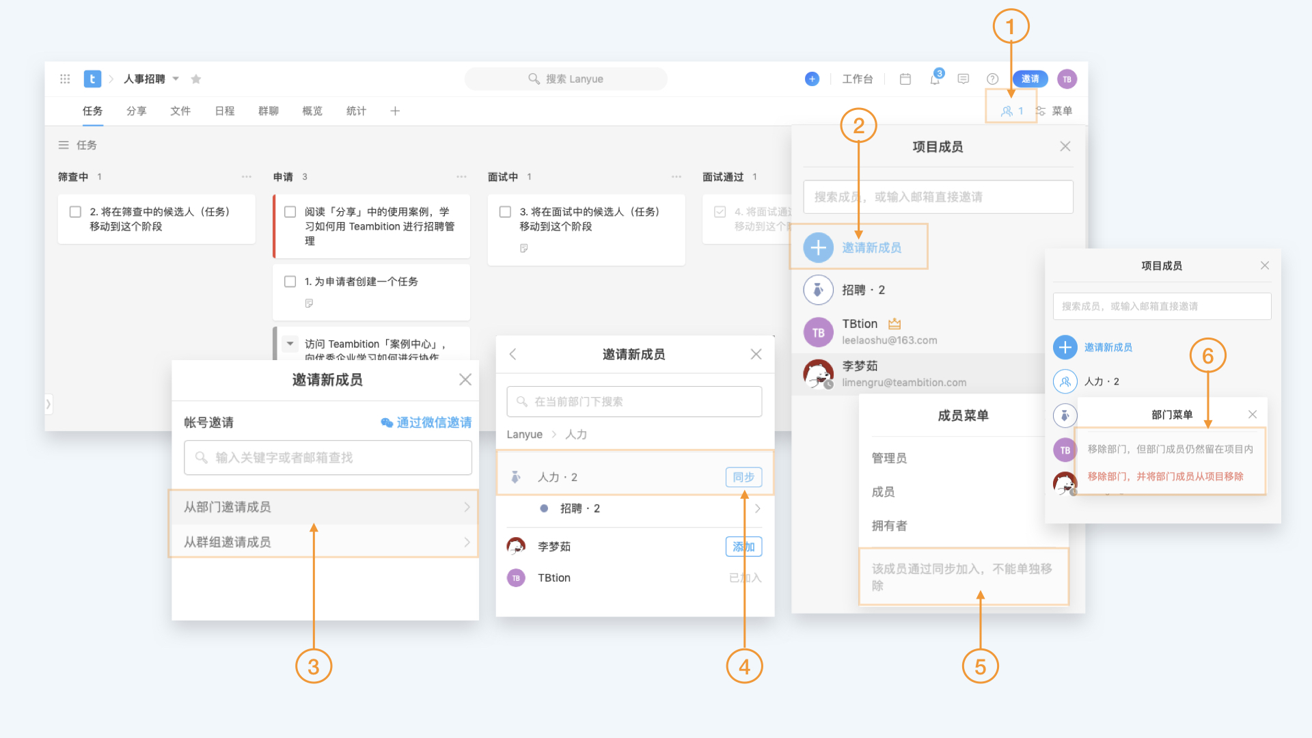This screenshot has height=738, width=1312.
Task: Switch to the 统计 tab
Action: coord(356,111)
